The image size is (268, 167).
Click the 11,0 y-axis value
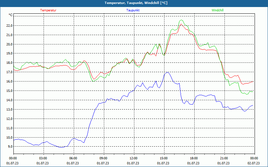pyautogui.click(x=9, y=128)
